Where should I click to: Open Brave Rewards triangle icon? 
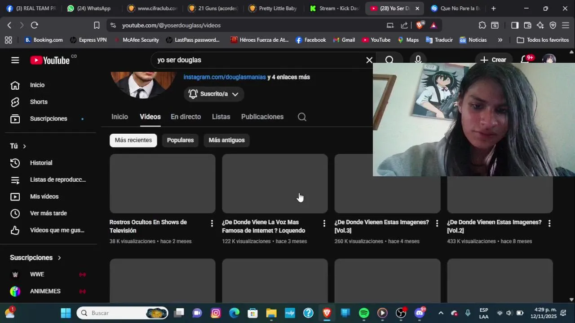click(x=433, y=25)
